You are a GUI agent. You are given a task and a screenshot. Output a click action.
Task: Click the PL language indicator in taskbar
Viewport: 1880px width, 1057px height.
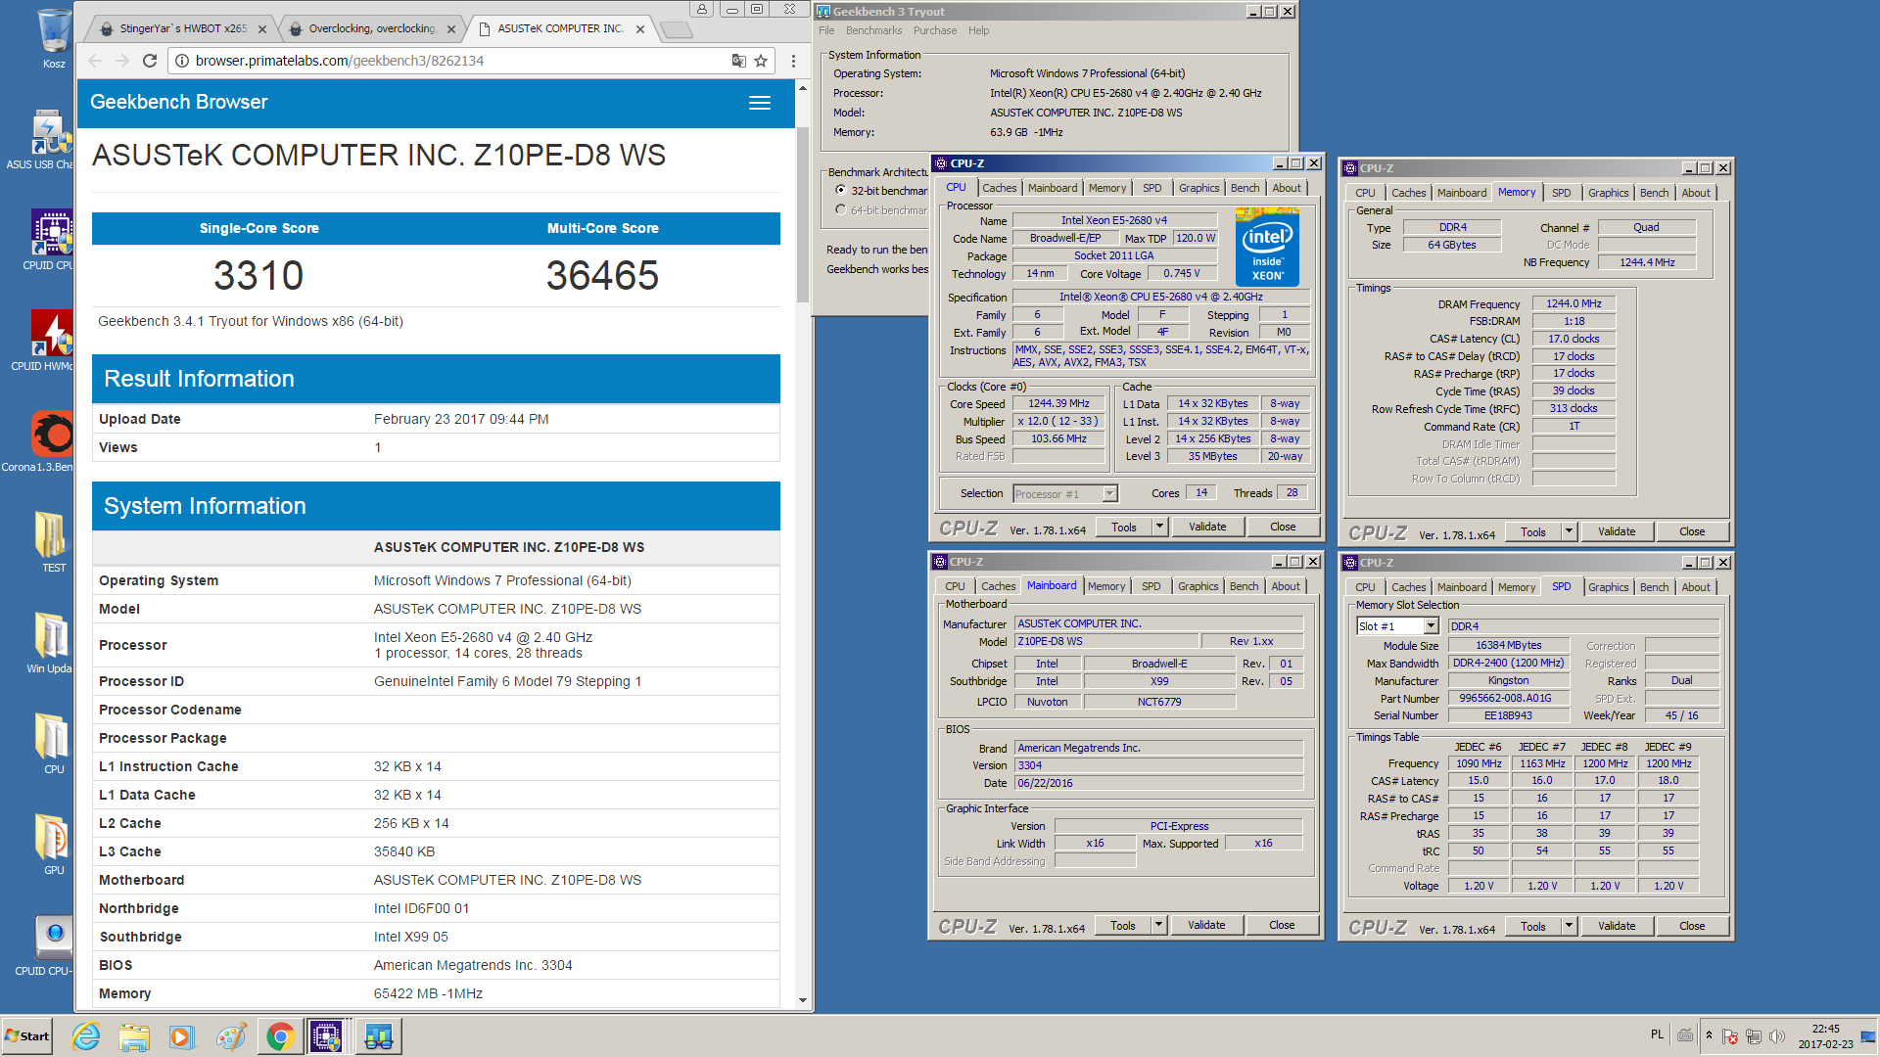(x=1657, y=1034)
